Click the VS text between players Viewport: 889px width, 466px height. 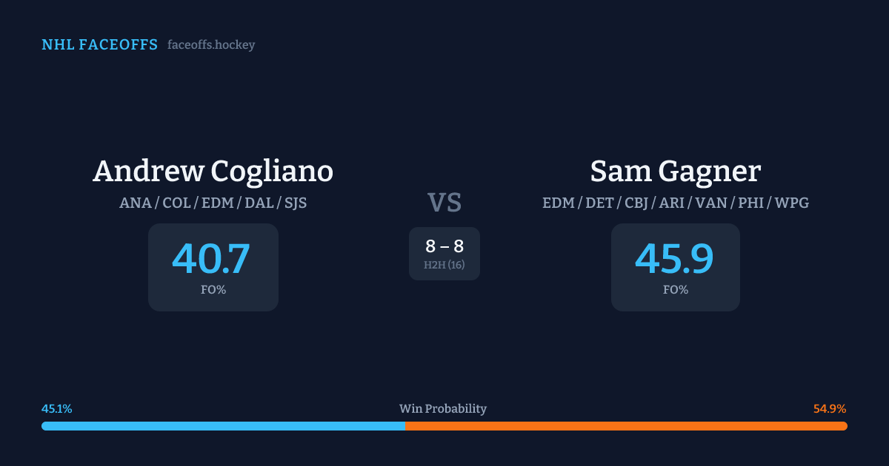click(444, 203)
